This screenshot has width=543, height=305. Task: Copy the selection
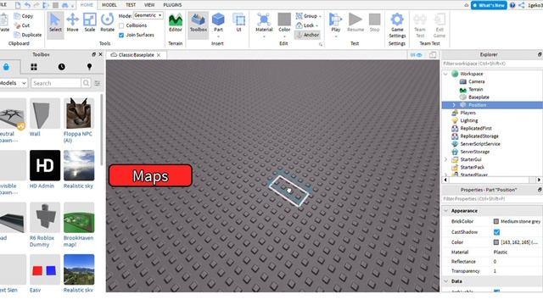24,16
